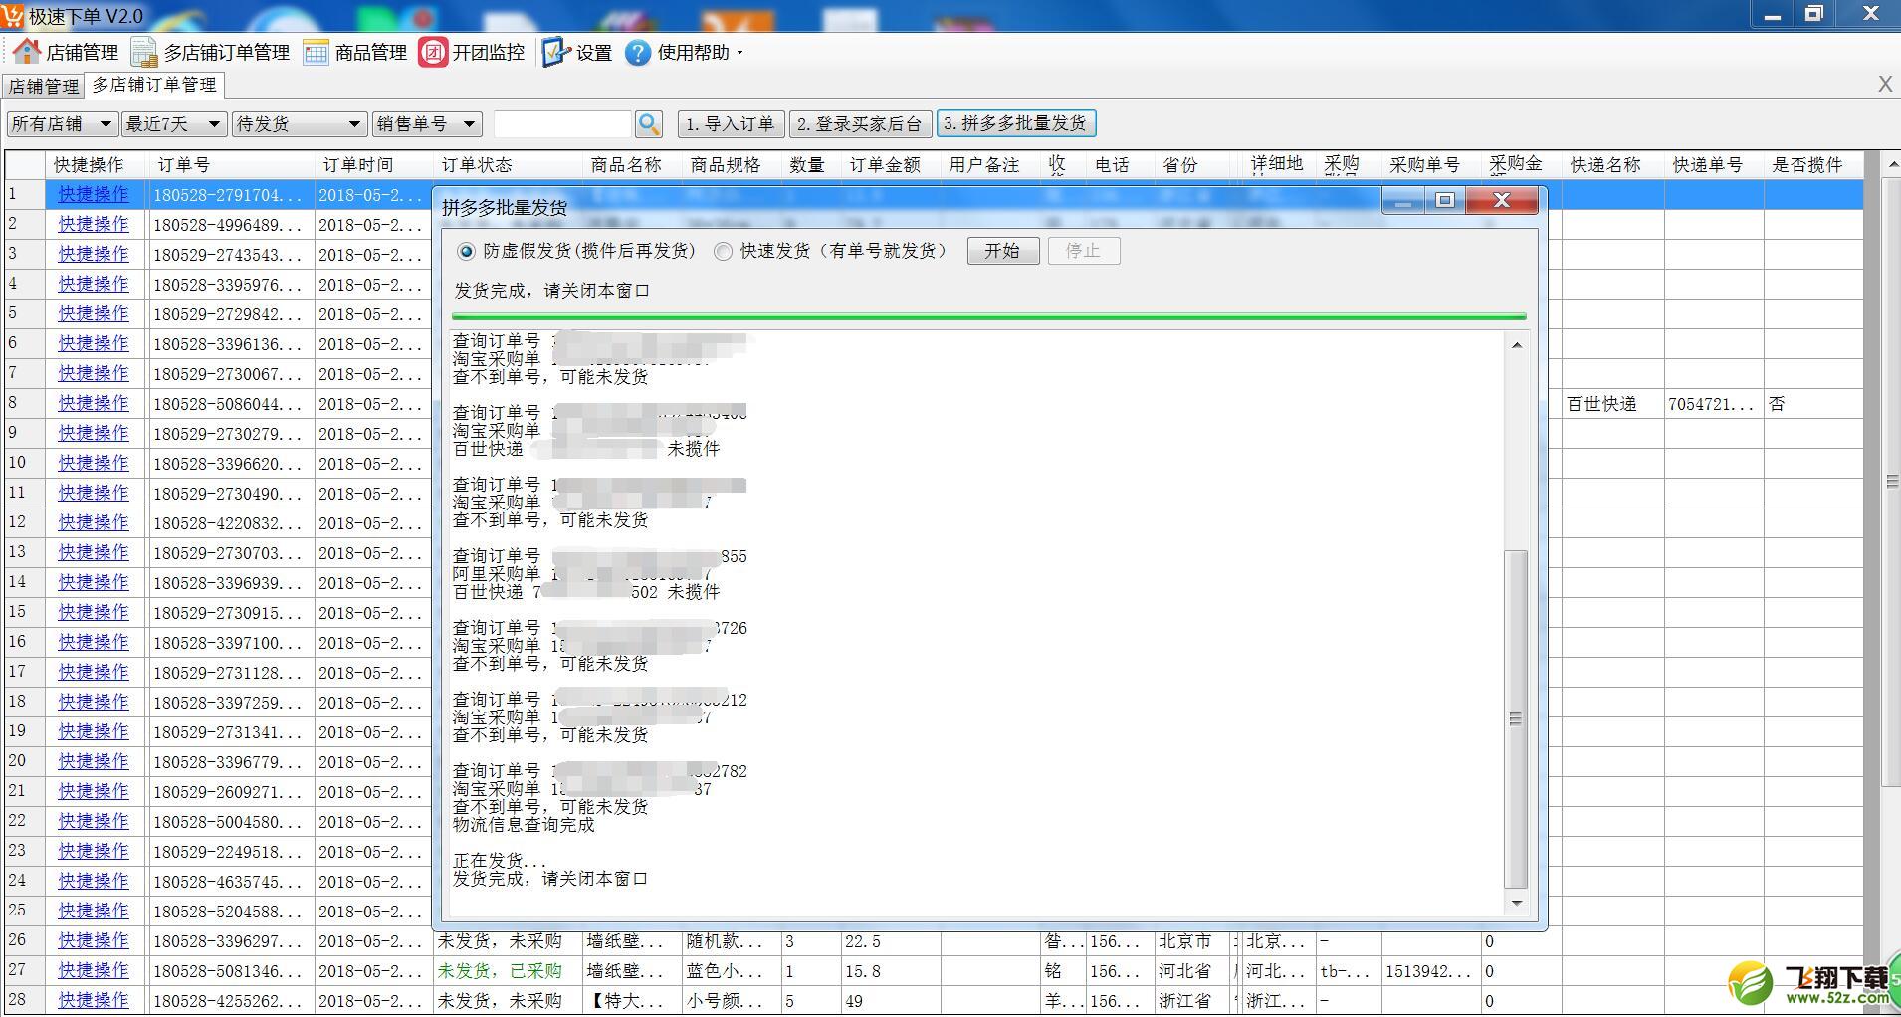
Task: Open 使用帮助 via the question mark icon
Action: tap(638, 52)
